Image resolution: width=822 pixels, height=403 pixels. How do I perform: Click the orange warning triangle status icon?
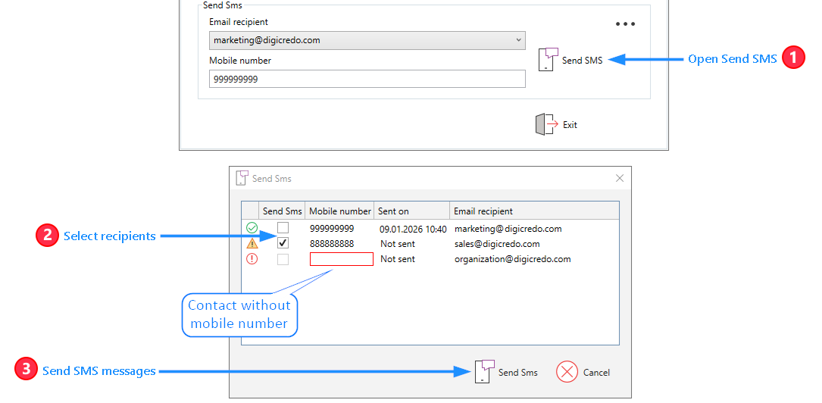(252, 243)
